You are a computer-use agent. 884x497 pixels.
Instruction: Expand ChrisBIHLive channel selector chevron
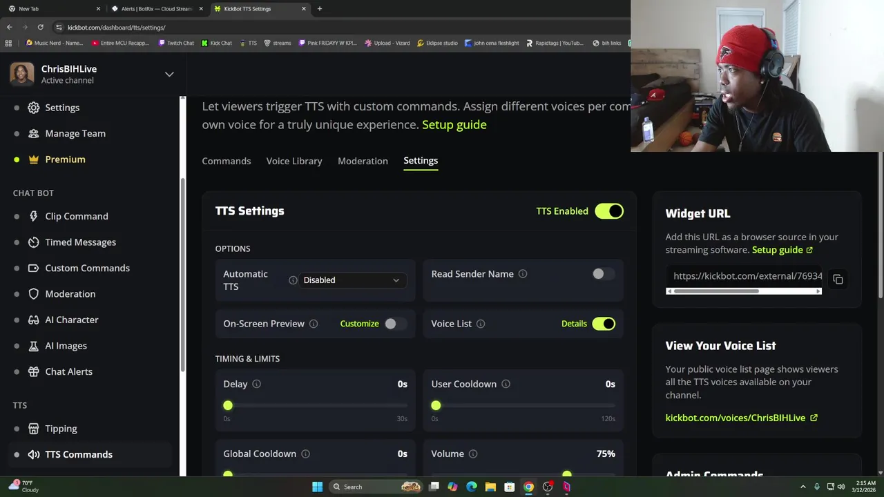tap(169, 74)
